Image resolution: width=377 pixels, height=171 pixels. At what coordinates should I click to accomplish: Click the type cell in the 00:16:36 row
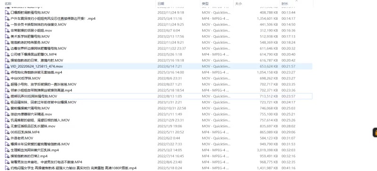216,31
